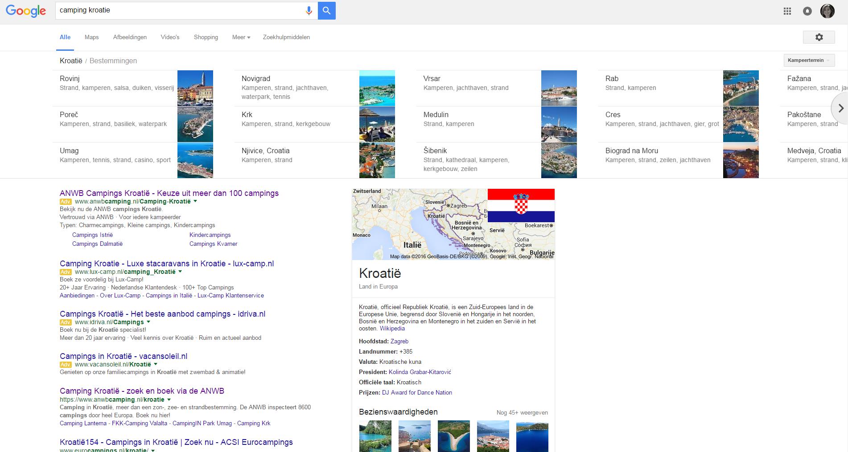Open the Campings Kvarner sitelink
Screen dimensions: 848x452
click(x=213, y=244)
